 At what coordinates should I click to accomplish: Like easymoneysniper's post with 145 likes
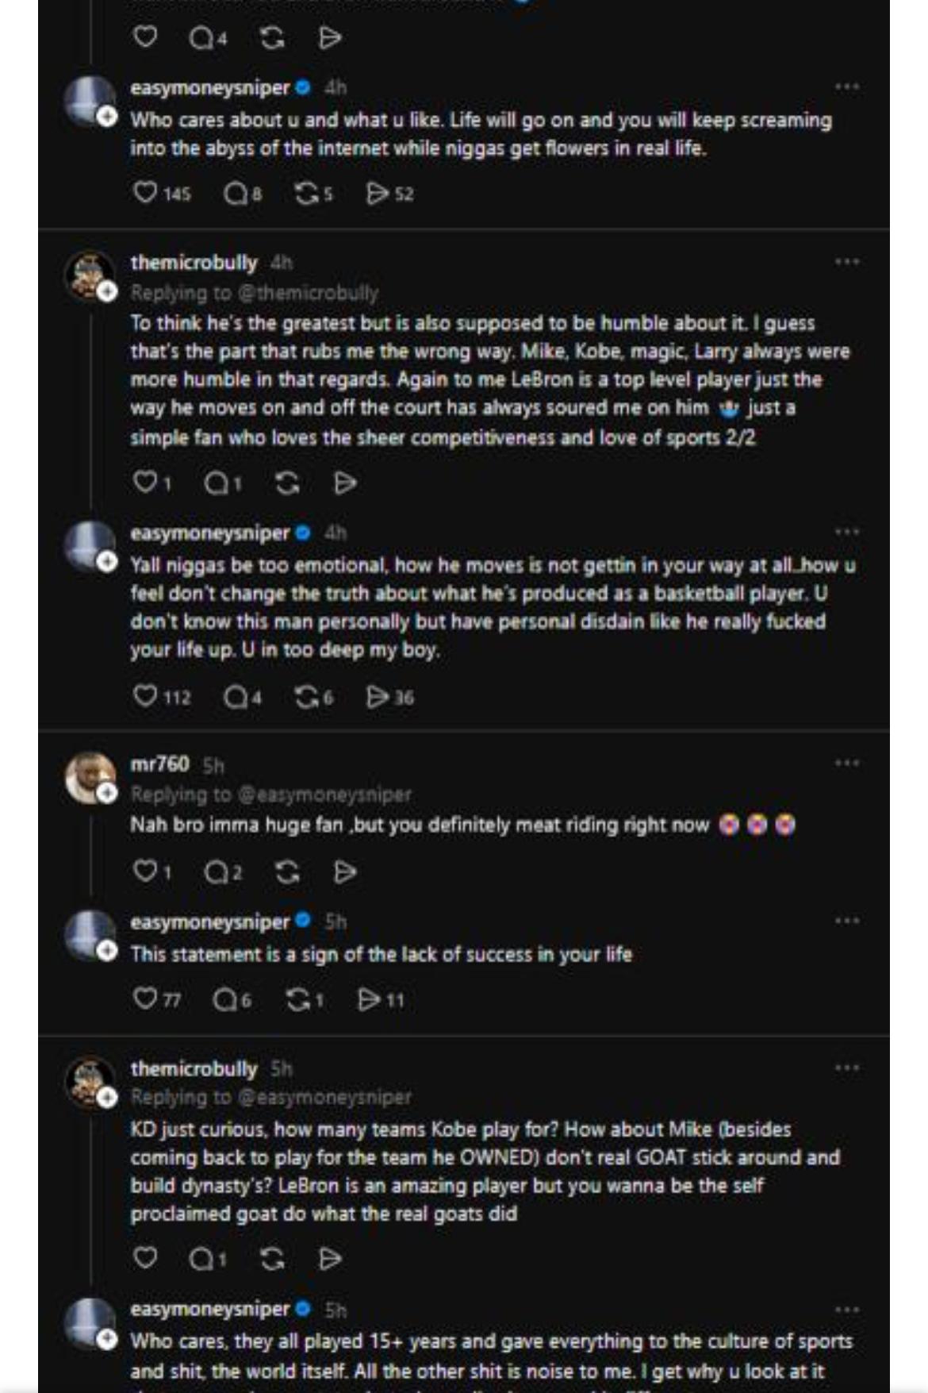tap(145, 193)
